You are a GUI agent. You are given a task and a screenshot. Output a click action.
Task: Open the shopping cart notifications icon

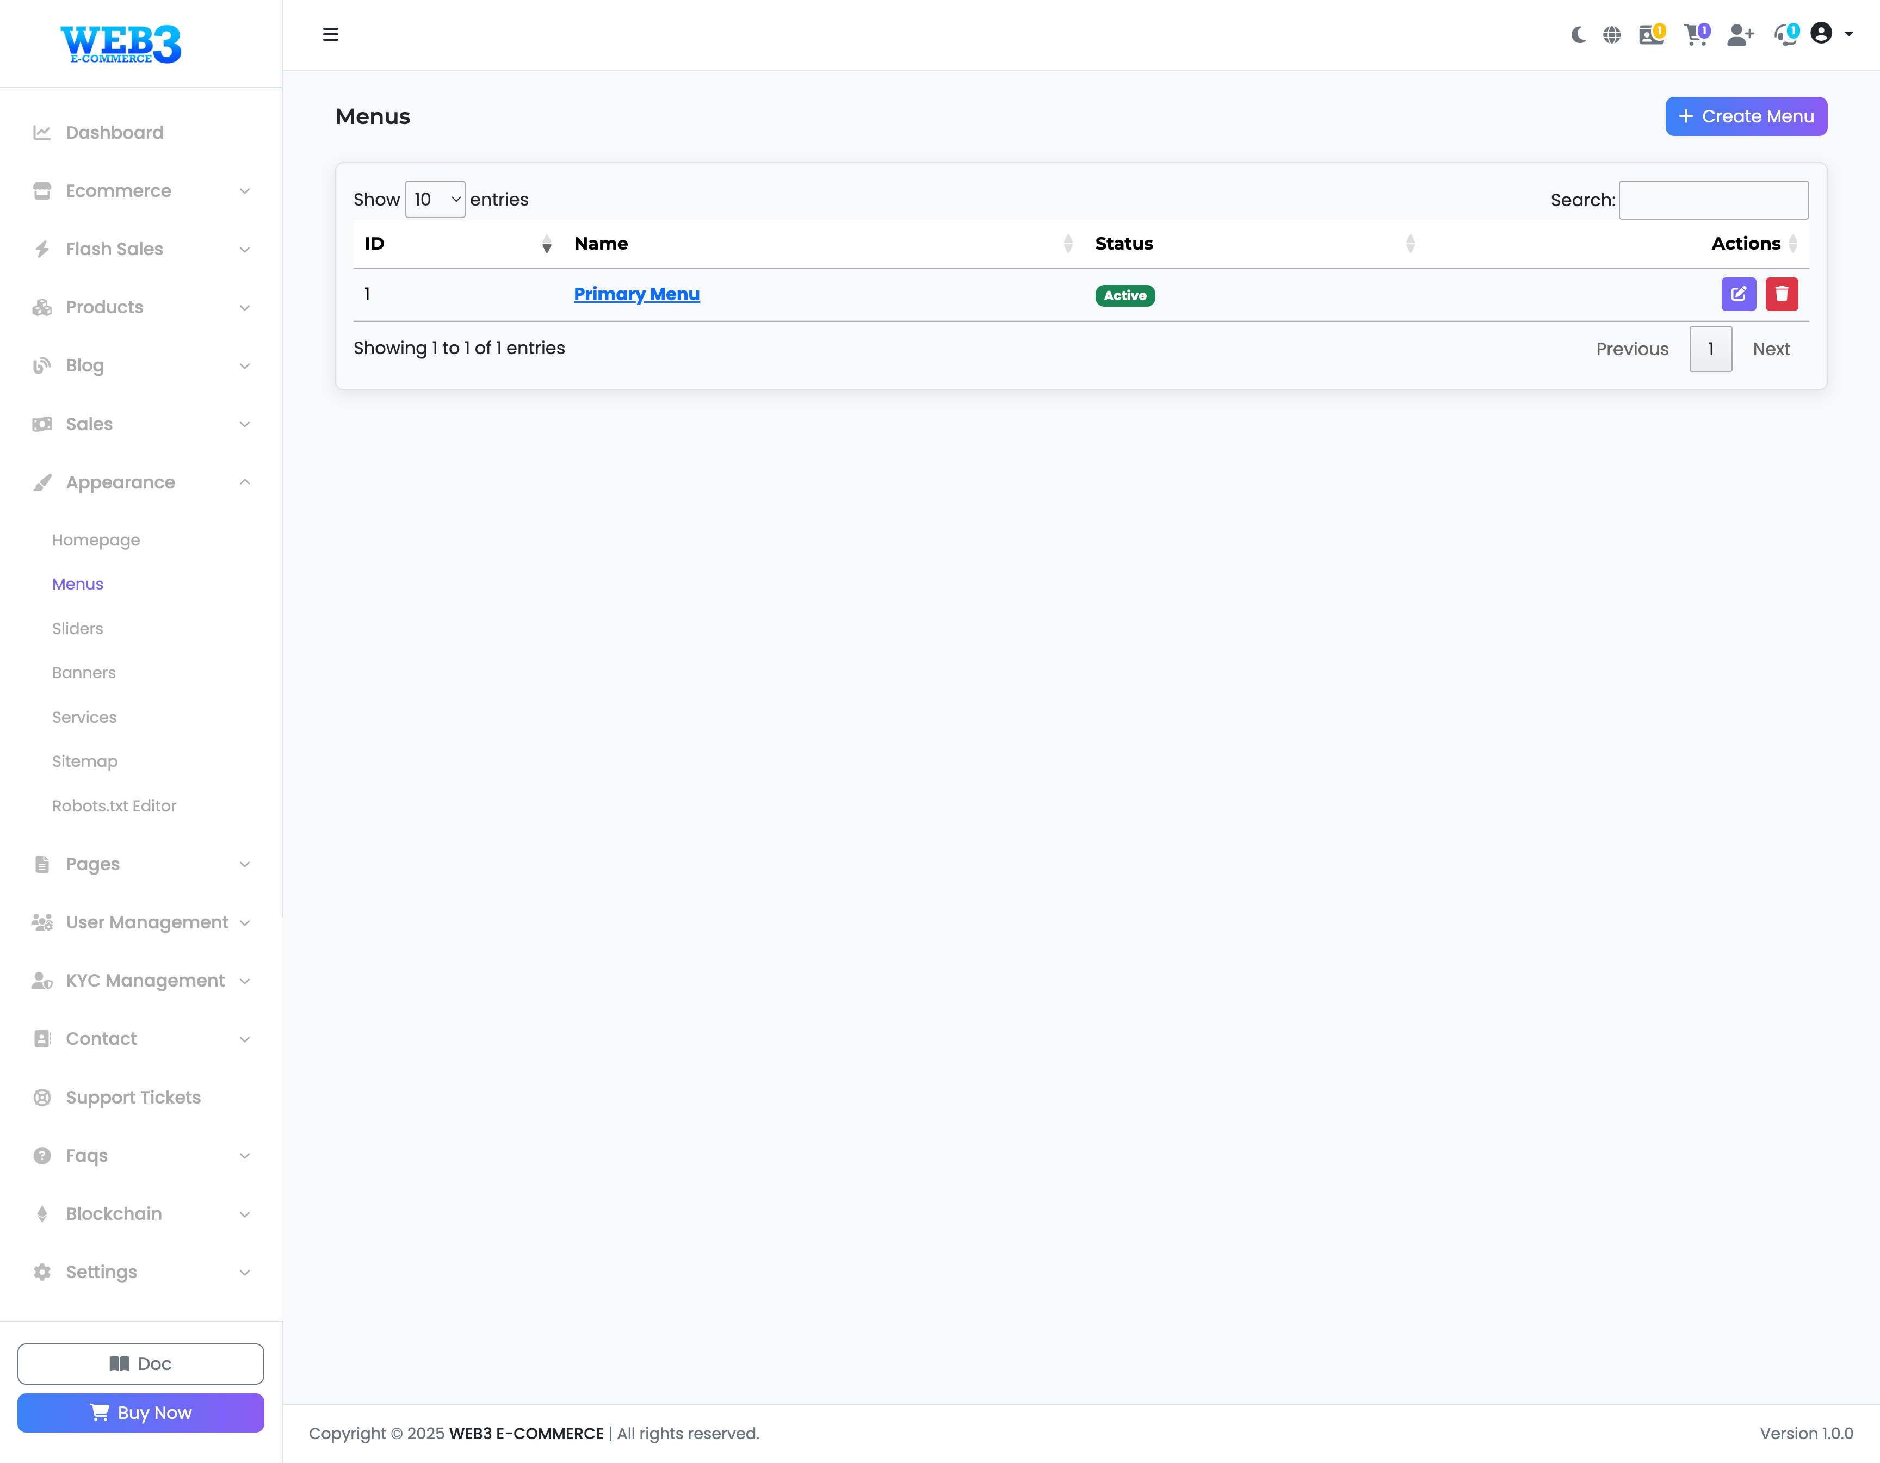click(1696, 34)
